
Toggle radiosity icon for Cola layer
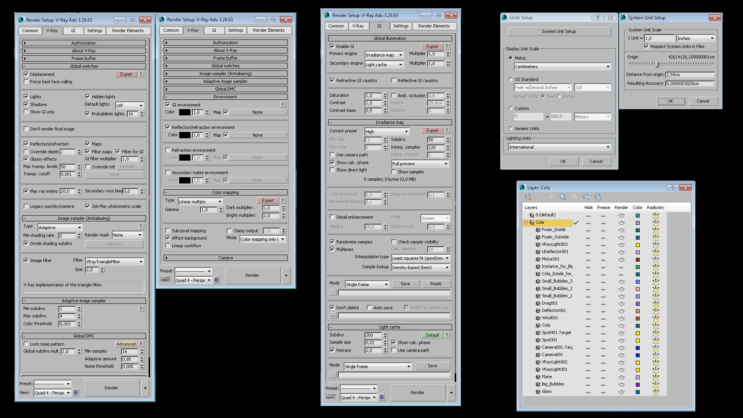[656, 223]
